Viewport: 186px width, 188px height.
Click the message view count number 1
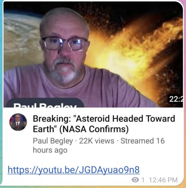click(143, 180)
